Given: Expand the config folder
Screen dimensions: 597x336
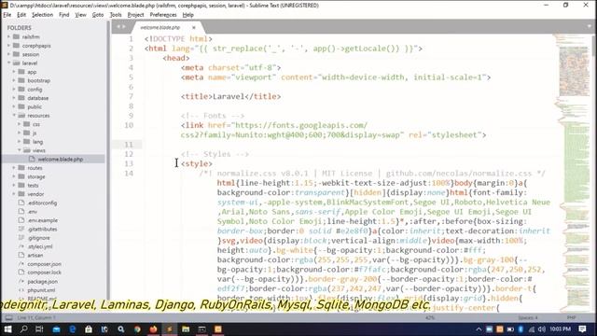Looking at the screenshot, I should coord(14,90).
